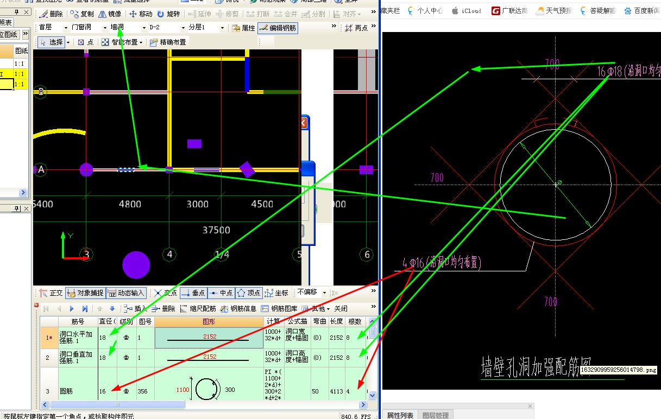Activate the 旋转 (rotate) tool
This screenshot has width=661, height=419.
coord(168,14)
